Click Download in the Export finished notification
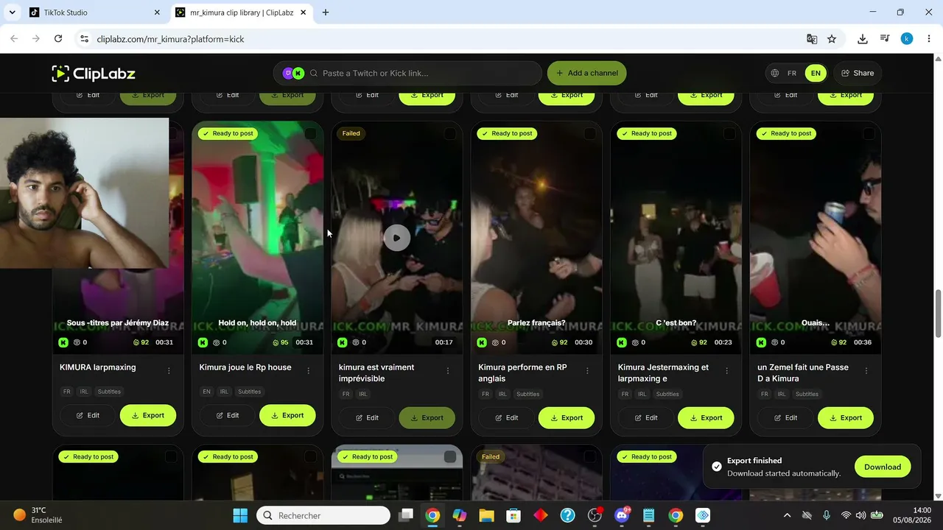 pos(883,467)
